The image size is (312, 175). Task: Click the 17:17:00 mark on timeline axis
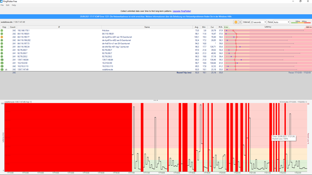coord(131,173)
